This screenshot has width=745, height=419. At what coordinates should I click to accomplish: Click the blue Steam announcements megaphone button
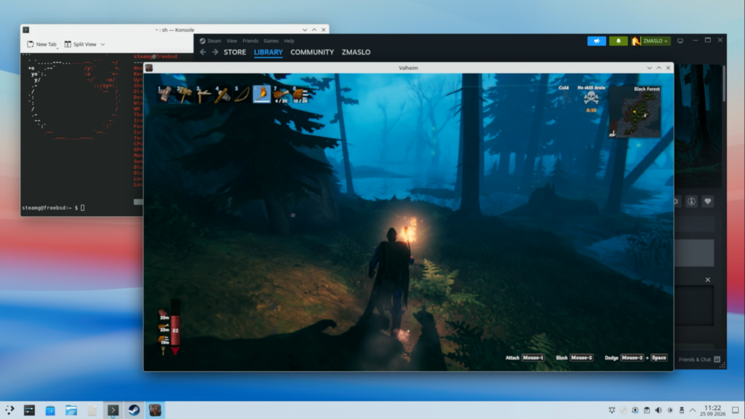click(597, 41)
